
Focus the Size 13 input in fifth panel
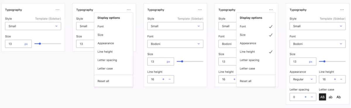pos(303,62)
